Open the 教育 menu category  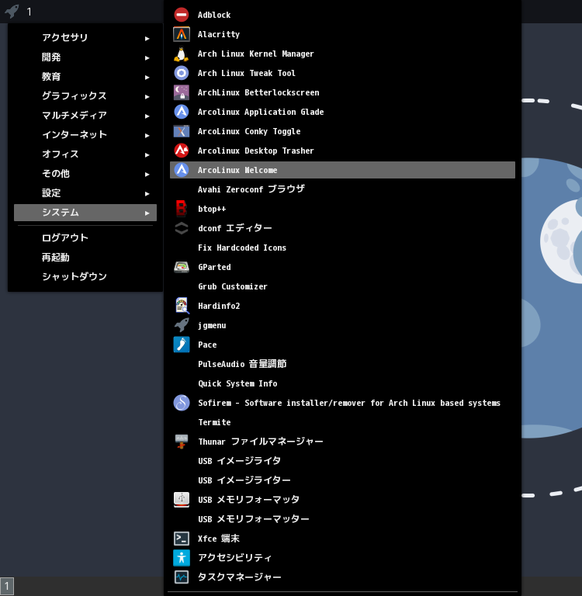coord(85,76)
